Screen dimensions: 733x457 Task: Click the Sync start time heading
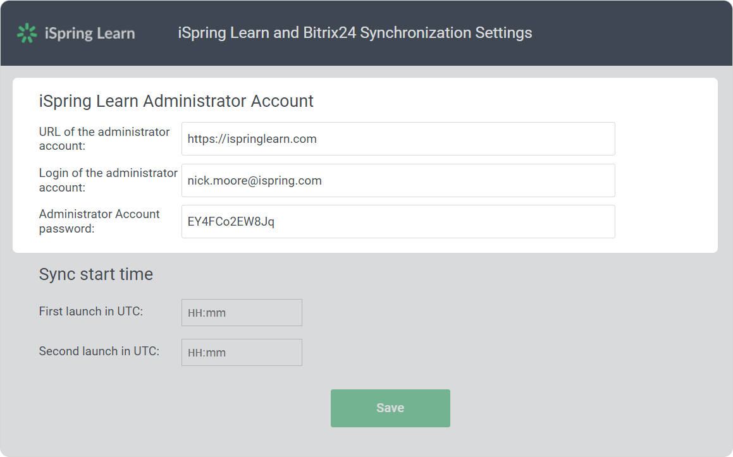coord(96,274)
